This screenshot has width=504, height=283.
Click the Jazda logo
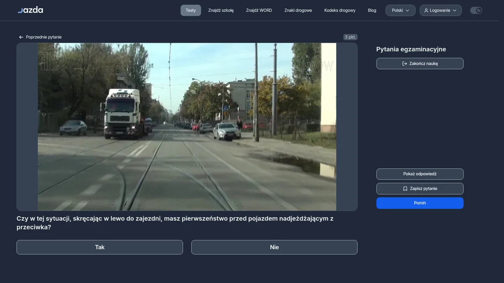tap(30, 10)
